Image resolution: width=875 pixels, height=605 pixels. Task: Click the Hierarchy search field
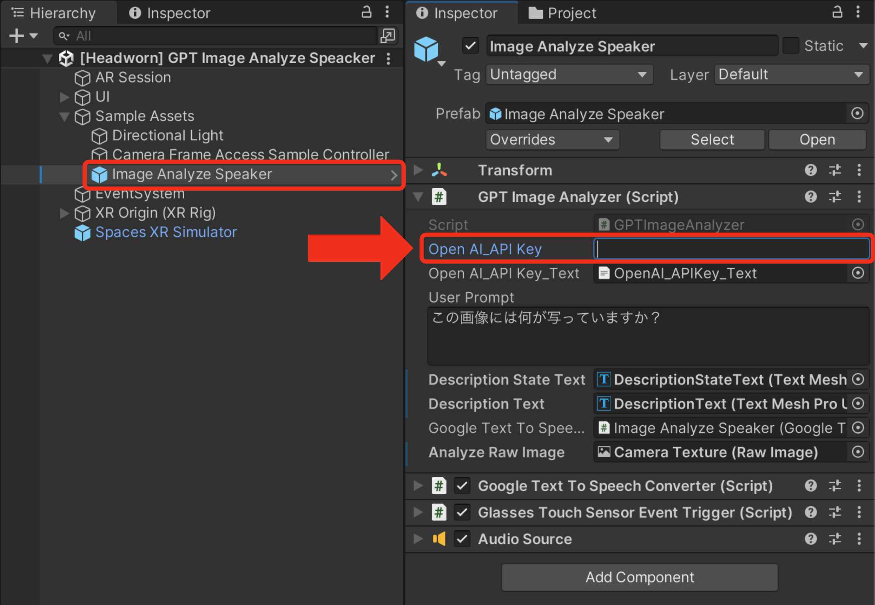point(216,36)
